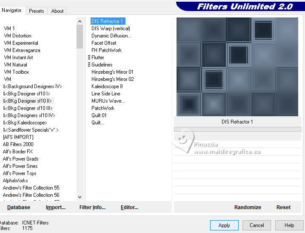305x233 pixels.
Task: Select Andrew's Filter Collection 56
Action: [31, 195]
